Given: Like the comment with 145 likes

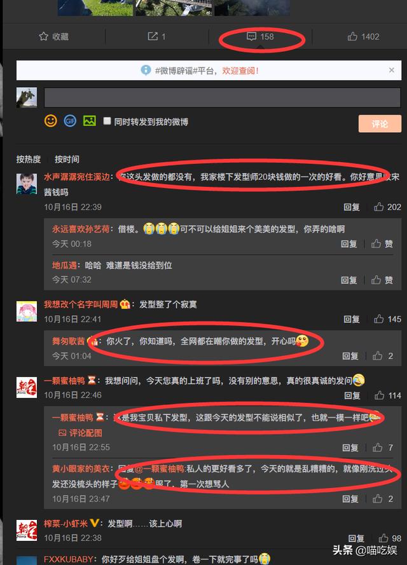Looking at the screenshot, I should click(x=378, y=319).
